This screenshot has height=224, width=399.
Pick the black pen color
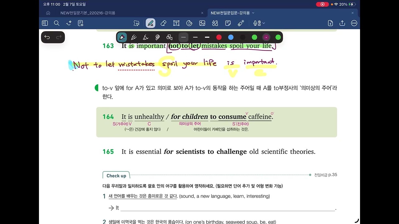(x=243, y=37)
